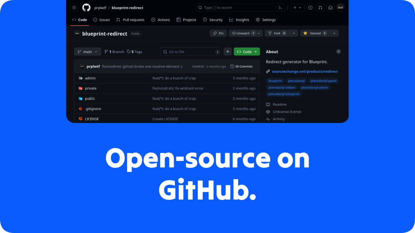Viewport: 415px width, 233px height.
Task: Click the Fork button
Action: point(277,33)
